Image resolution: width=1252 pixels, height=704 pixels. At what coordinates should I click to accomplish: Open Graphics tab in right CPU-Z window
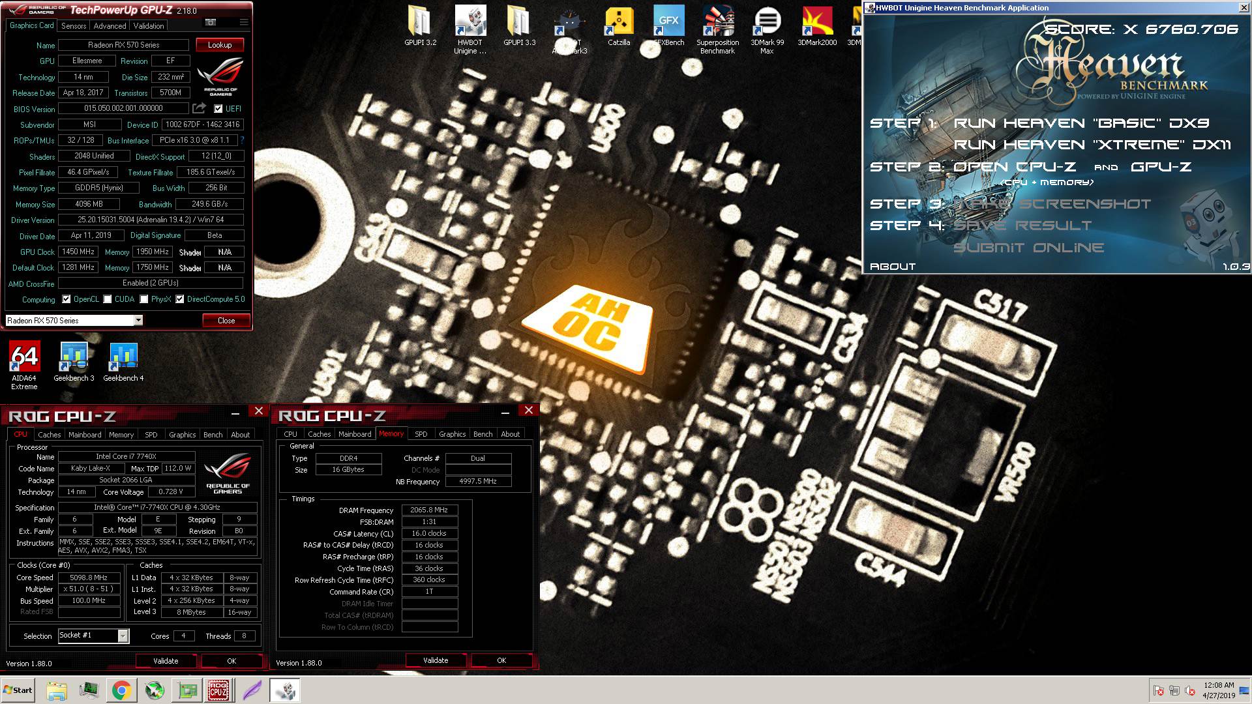(452, 434)
